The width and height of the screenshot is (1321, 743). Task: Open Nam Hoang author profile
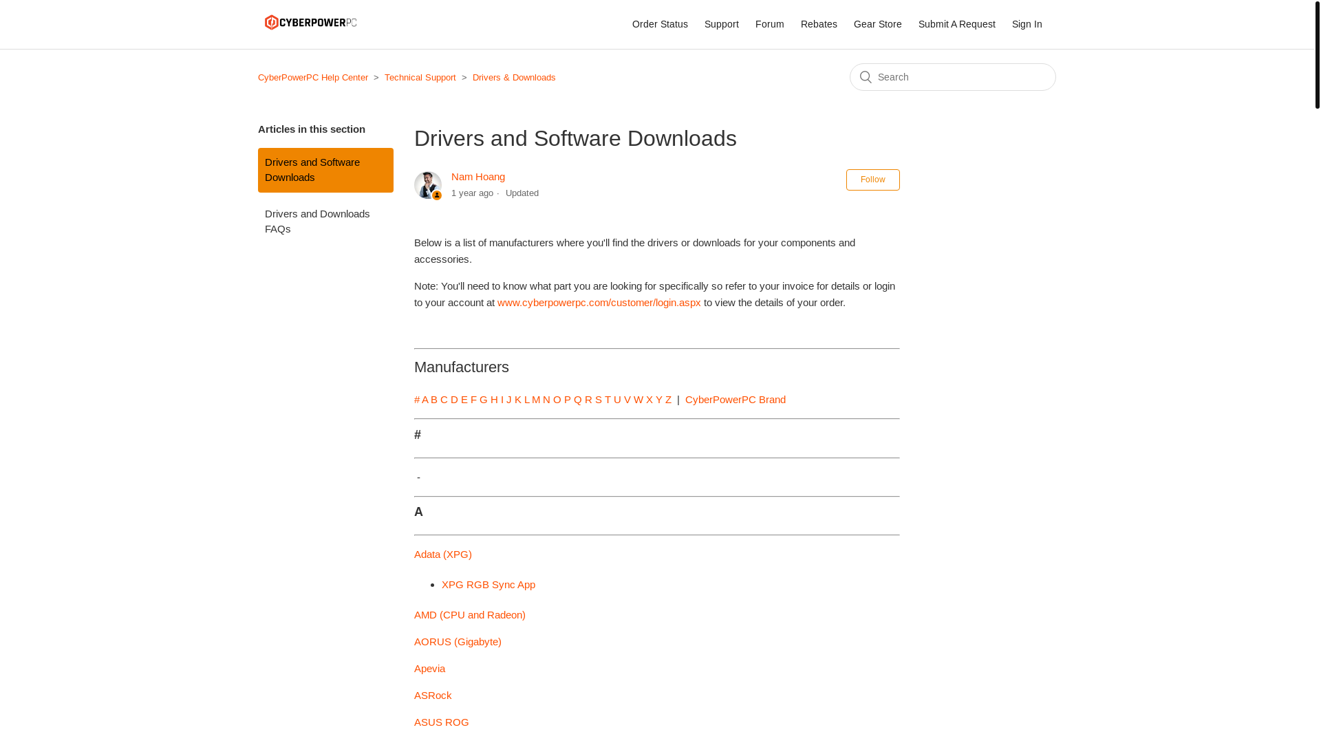[x=477, y=177]
